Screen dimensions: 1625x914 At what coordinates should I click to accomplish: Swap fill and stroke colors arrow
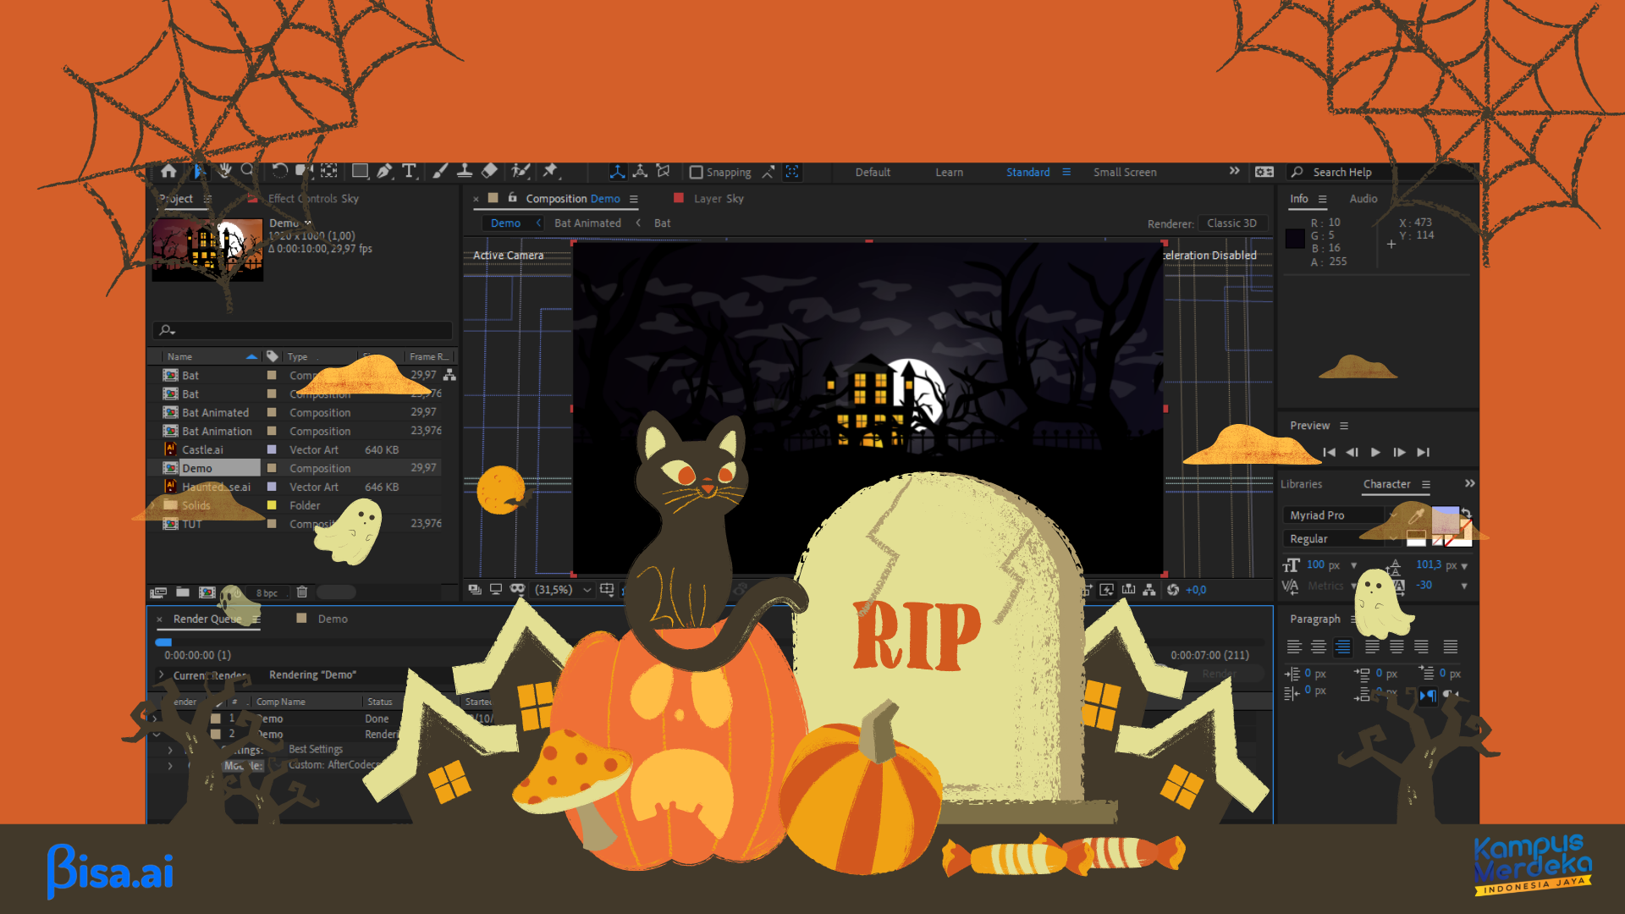[1466, 513]
